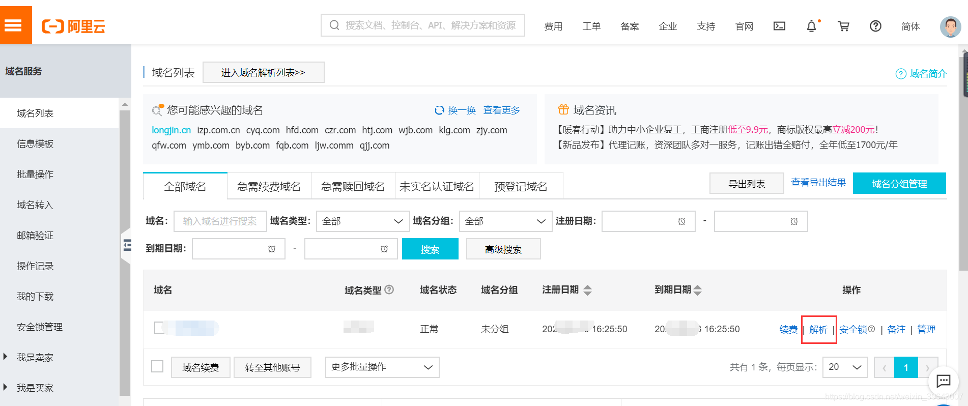This screenshot has height=406, width=968.
Task: Open calendar for 注册日期 end field
Action: (794, 221)
